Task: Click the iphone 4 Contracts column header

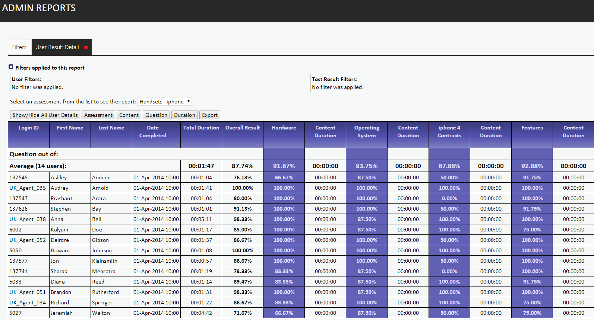Action: (449, 132)
